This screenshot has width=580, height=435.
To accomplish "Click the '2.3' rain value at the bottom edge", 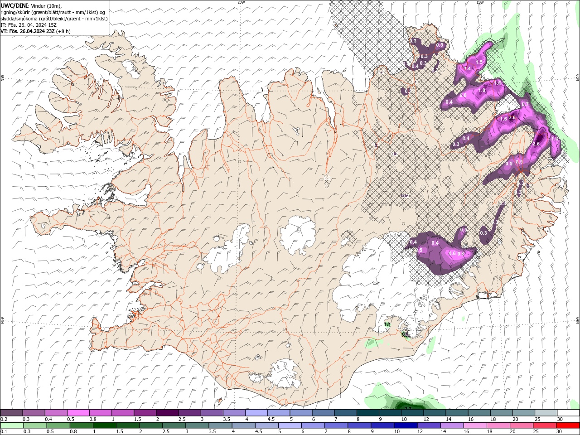I will 407,408.
